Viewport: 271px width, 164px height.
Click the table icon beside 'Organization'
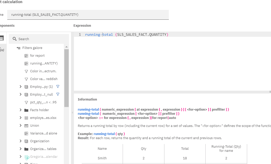click(x=26, y=141)
